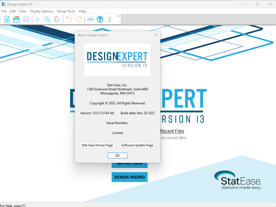Open the File menu
The width and height of the screenshot is (276, 207).
[x=4, y=11]
